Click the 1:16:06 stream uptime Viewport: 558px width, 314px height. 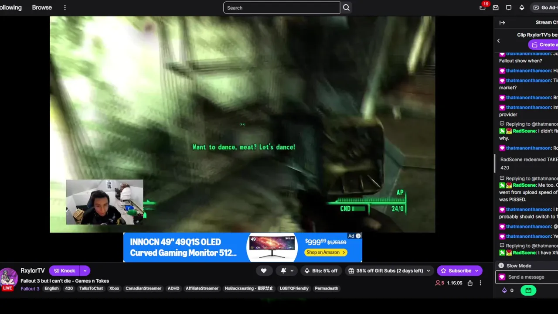(453, 283)
